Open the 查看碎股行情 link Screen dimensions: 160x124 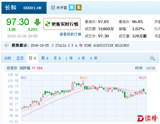click(70, 34)
